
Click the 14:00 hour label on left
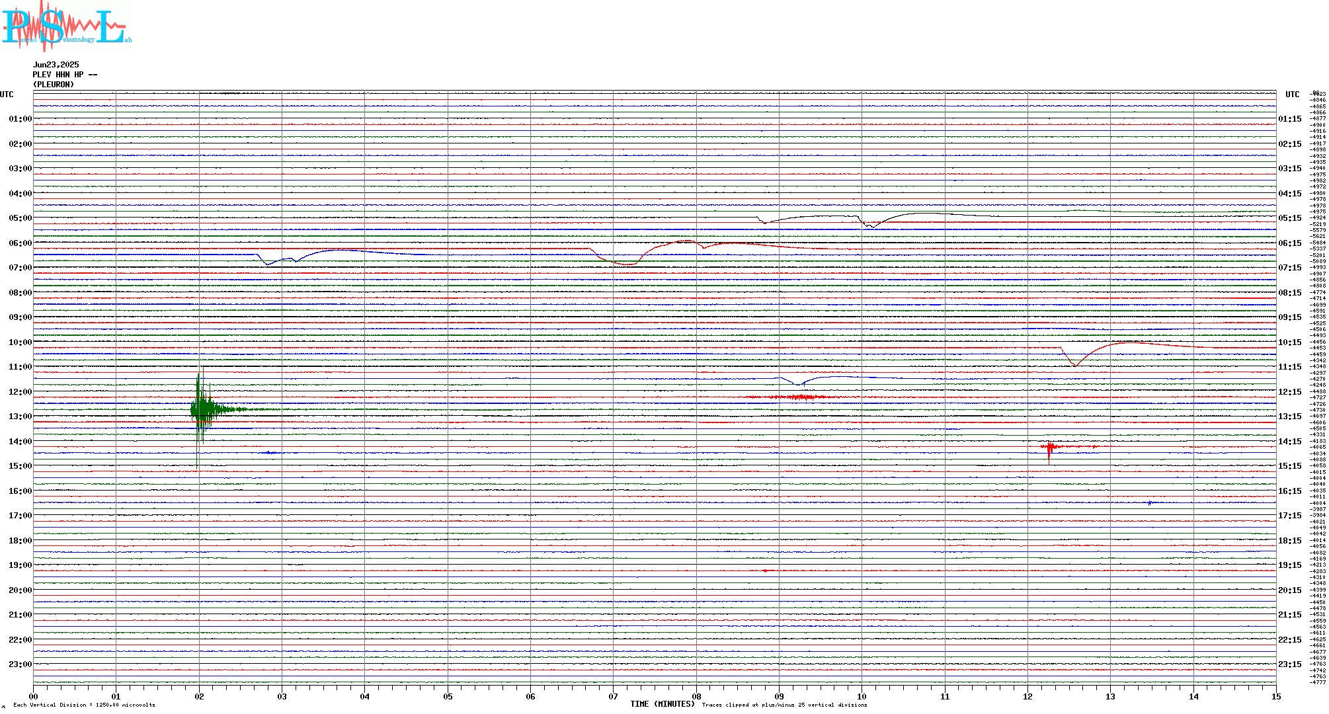[x=20, y=442]
